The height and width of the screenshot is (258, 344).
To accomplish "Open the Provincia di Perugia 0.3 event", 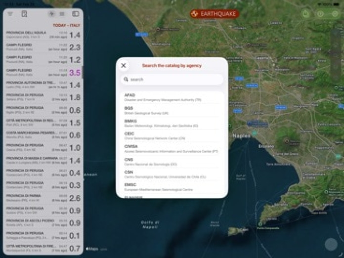I will point(43,185).
